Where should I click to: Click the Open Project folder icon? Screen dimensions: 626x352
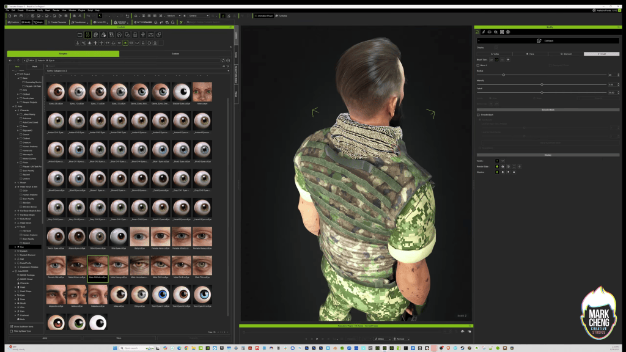pyautogui.click(x=15, y=16)
